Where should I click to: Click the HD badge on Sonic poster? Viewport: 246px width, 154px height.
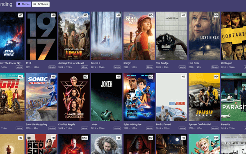pyautogui.click(x=53, y=77)
